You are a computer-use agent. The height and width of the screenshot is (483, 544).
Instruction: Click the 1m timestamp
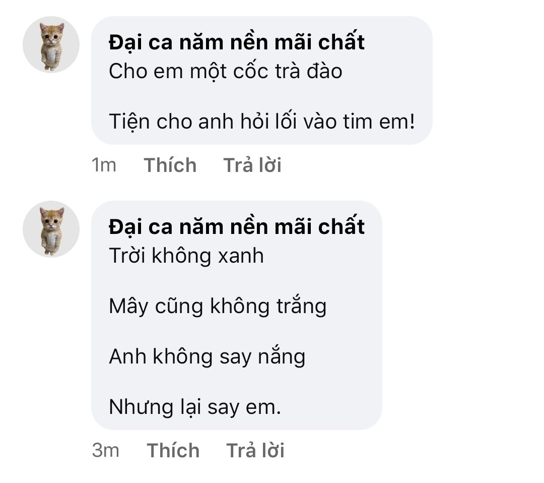click(x=104, y=165)
